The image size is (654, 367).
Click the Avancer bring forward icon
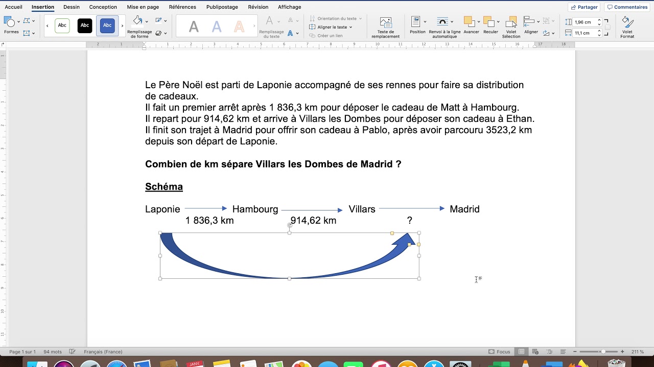tap(469, 21)
